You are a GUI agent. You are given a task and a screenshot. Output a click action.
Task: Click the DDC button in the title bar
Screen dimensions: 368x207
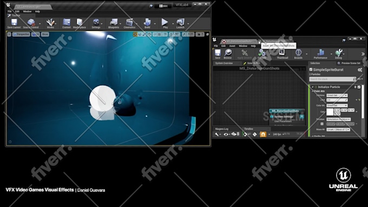[x=163, y=6]
